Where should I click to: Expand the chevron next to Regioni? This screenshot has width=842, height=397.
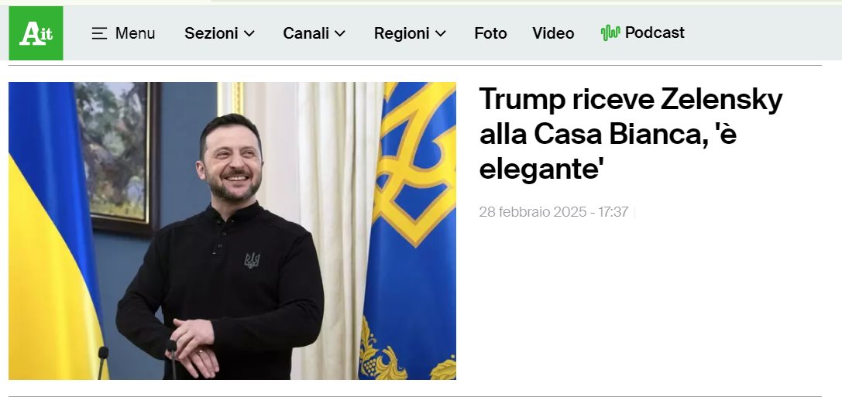pyautogui.click(x=441, y=33)
